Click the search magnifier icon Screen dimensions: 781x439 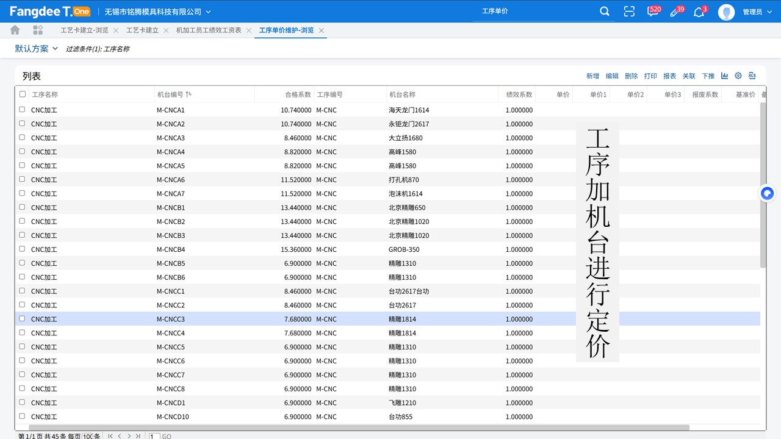(605, 12)
